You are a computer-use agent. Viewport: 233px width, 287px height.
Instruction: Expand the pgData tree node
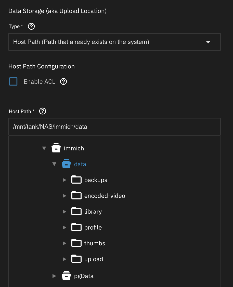tap(54, 276)
